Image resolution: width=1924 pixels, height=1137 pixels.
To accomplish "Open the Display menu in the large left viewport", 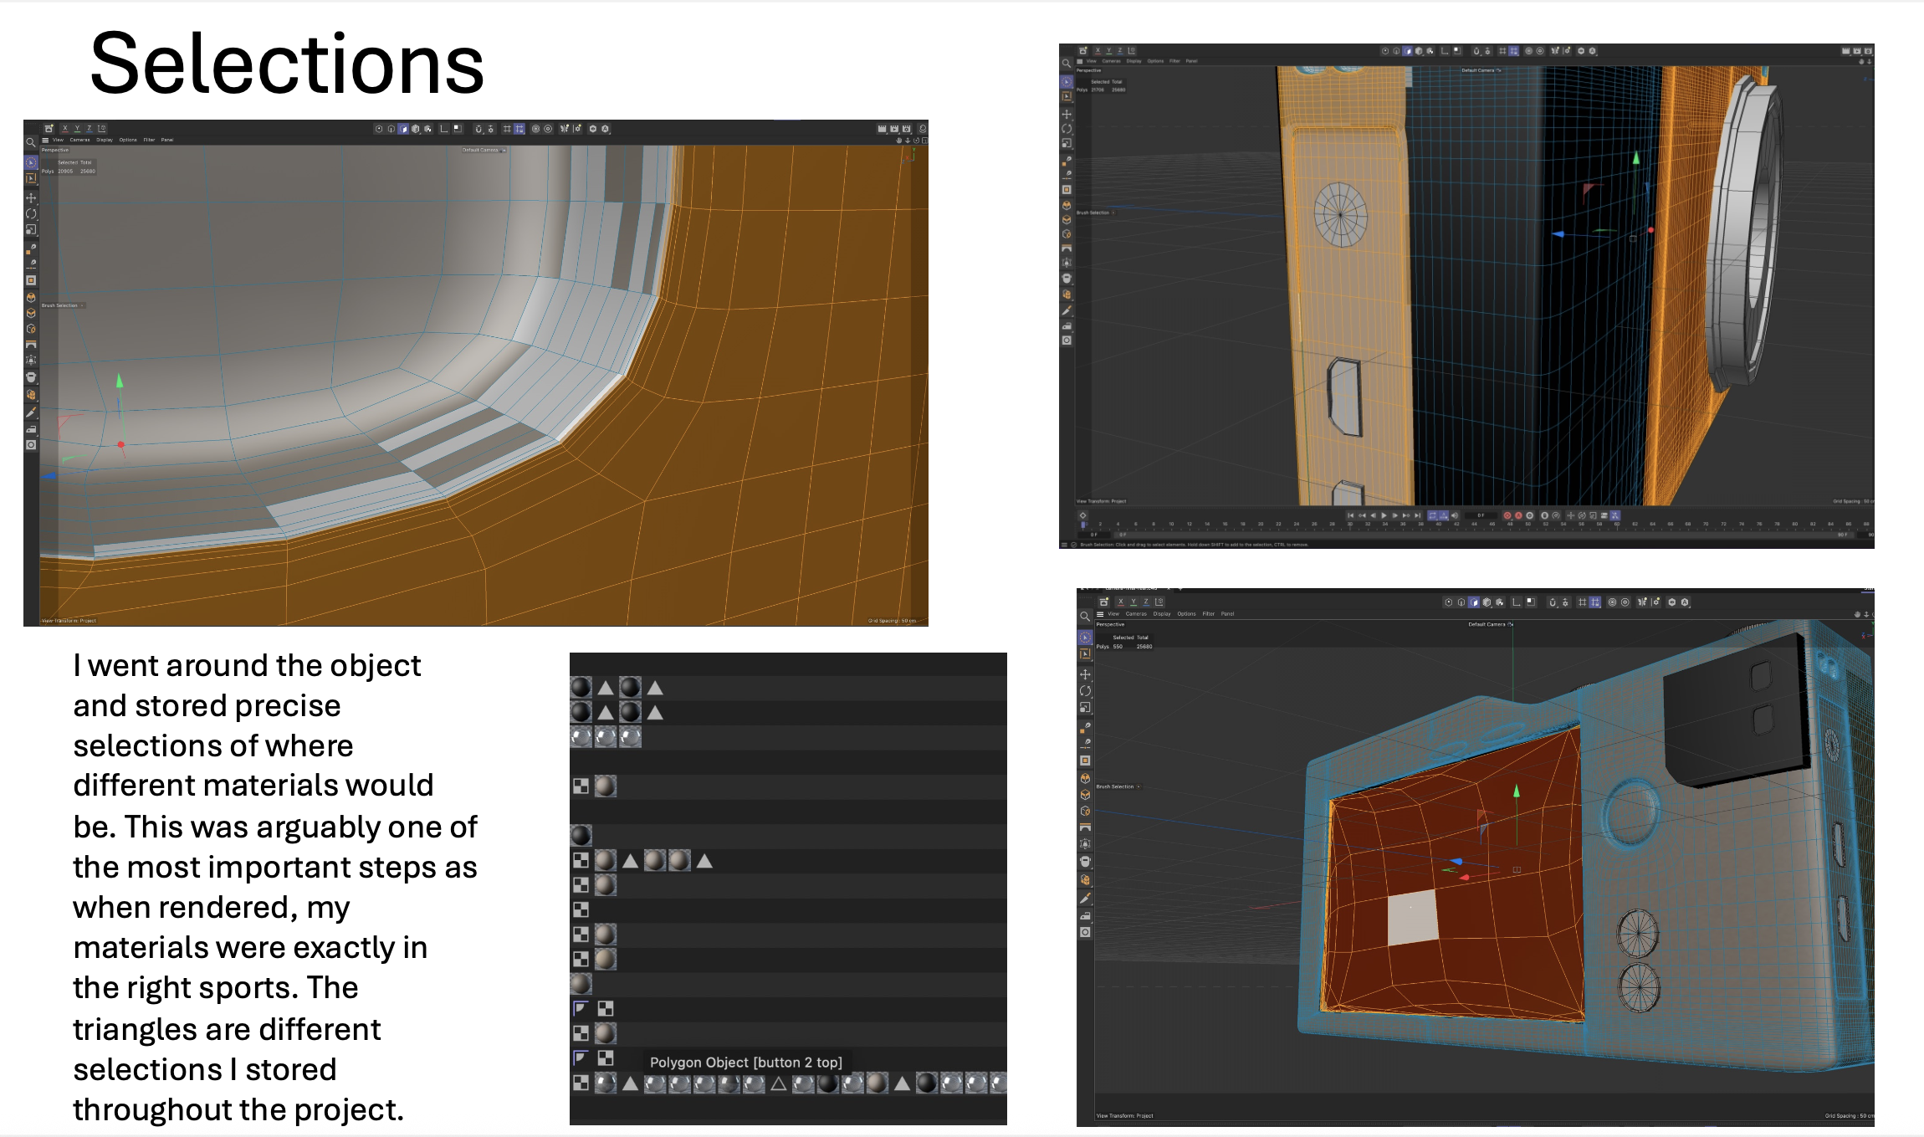I will 105,140.
